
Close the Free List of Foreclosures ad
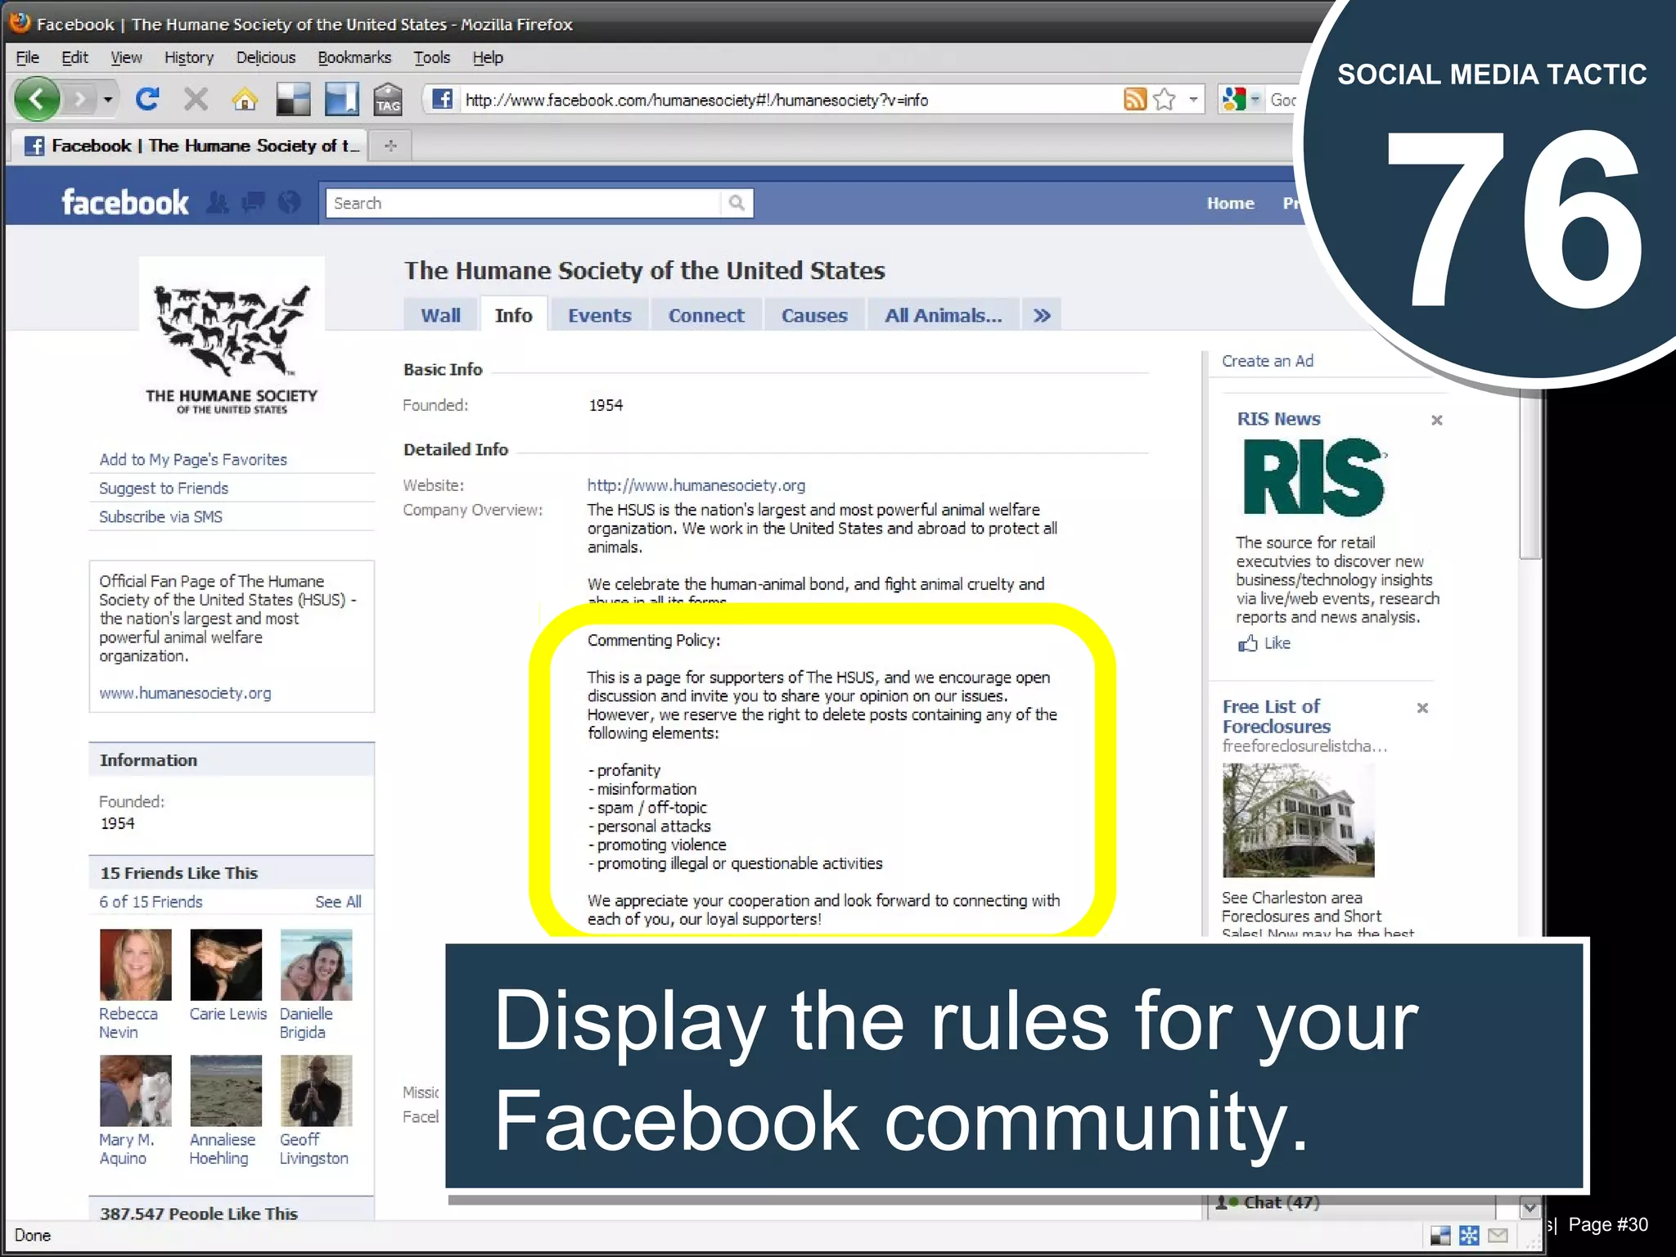pyautogui.click(x=1422, y=708)
